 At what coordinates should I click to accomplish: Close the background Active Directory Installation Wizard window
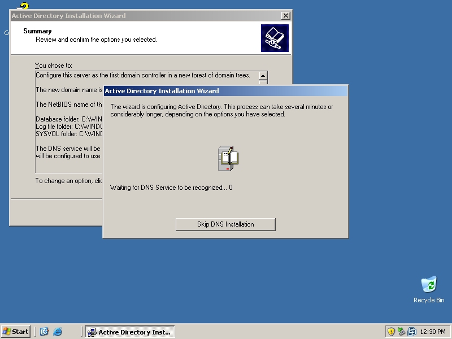tap(285, 16)
